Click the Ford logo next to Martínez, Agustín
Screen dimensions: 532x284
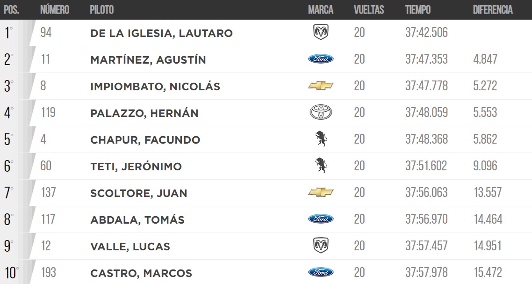click(x=321, y=59)
